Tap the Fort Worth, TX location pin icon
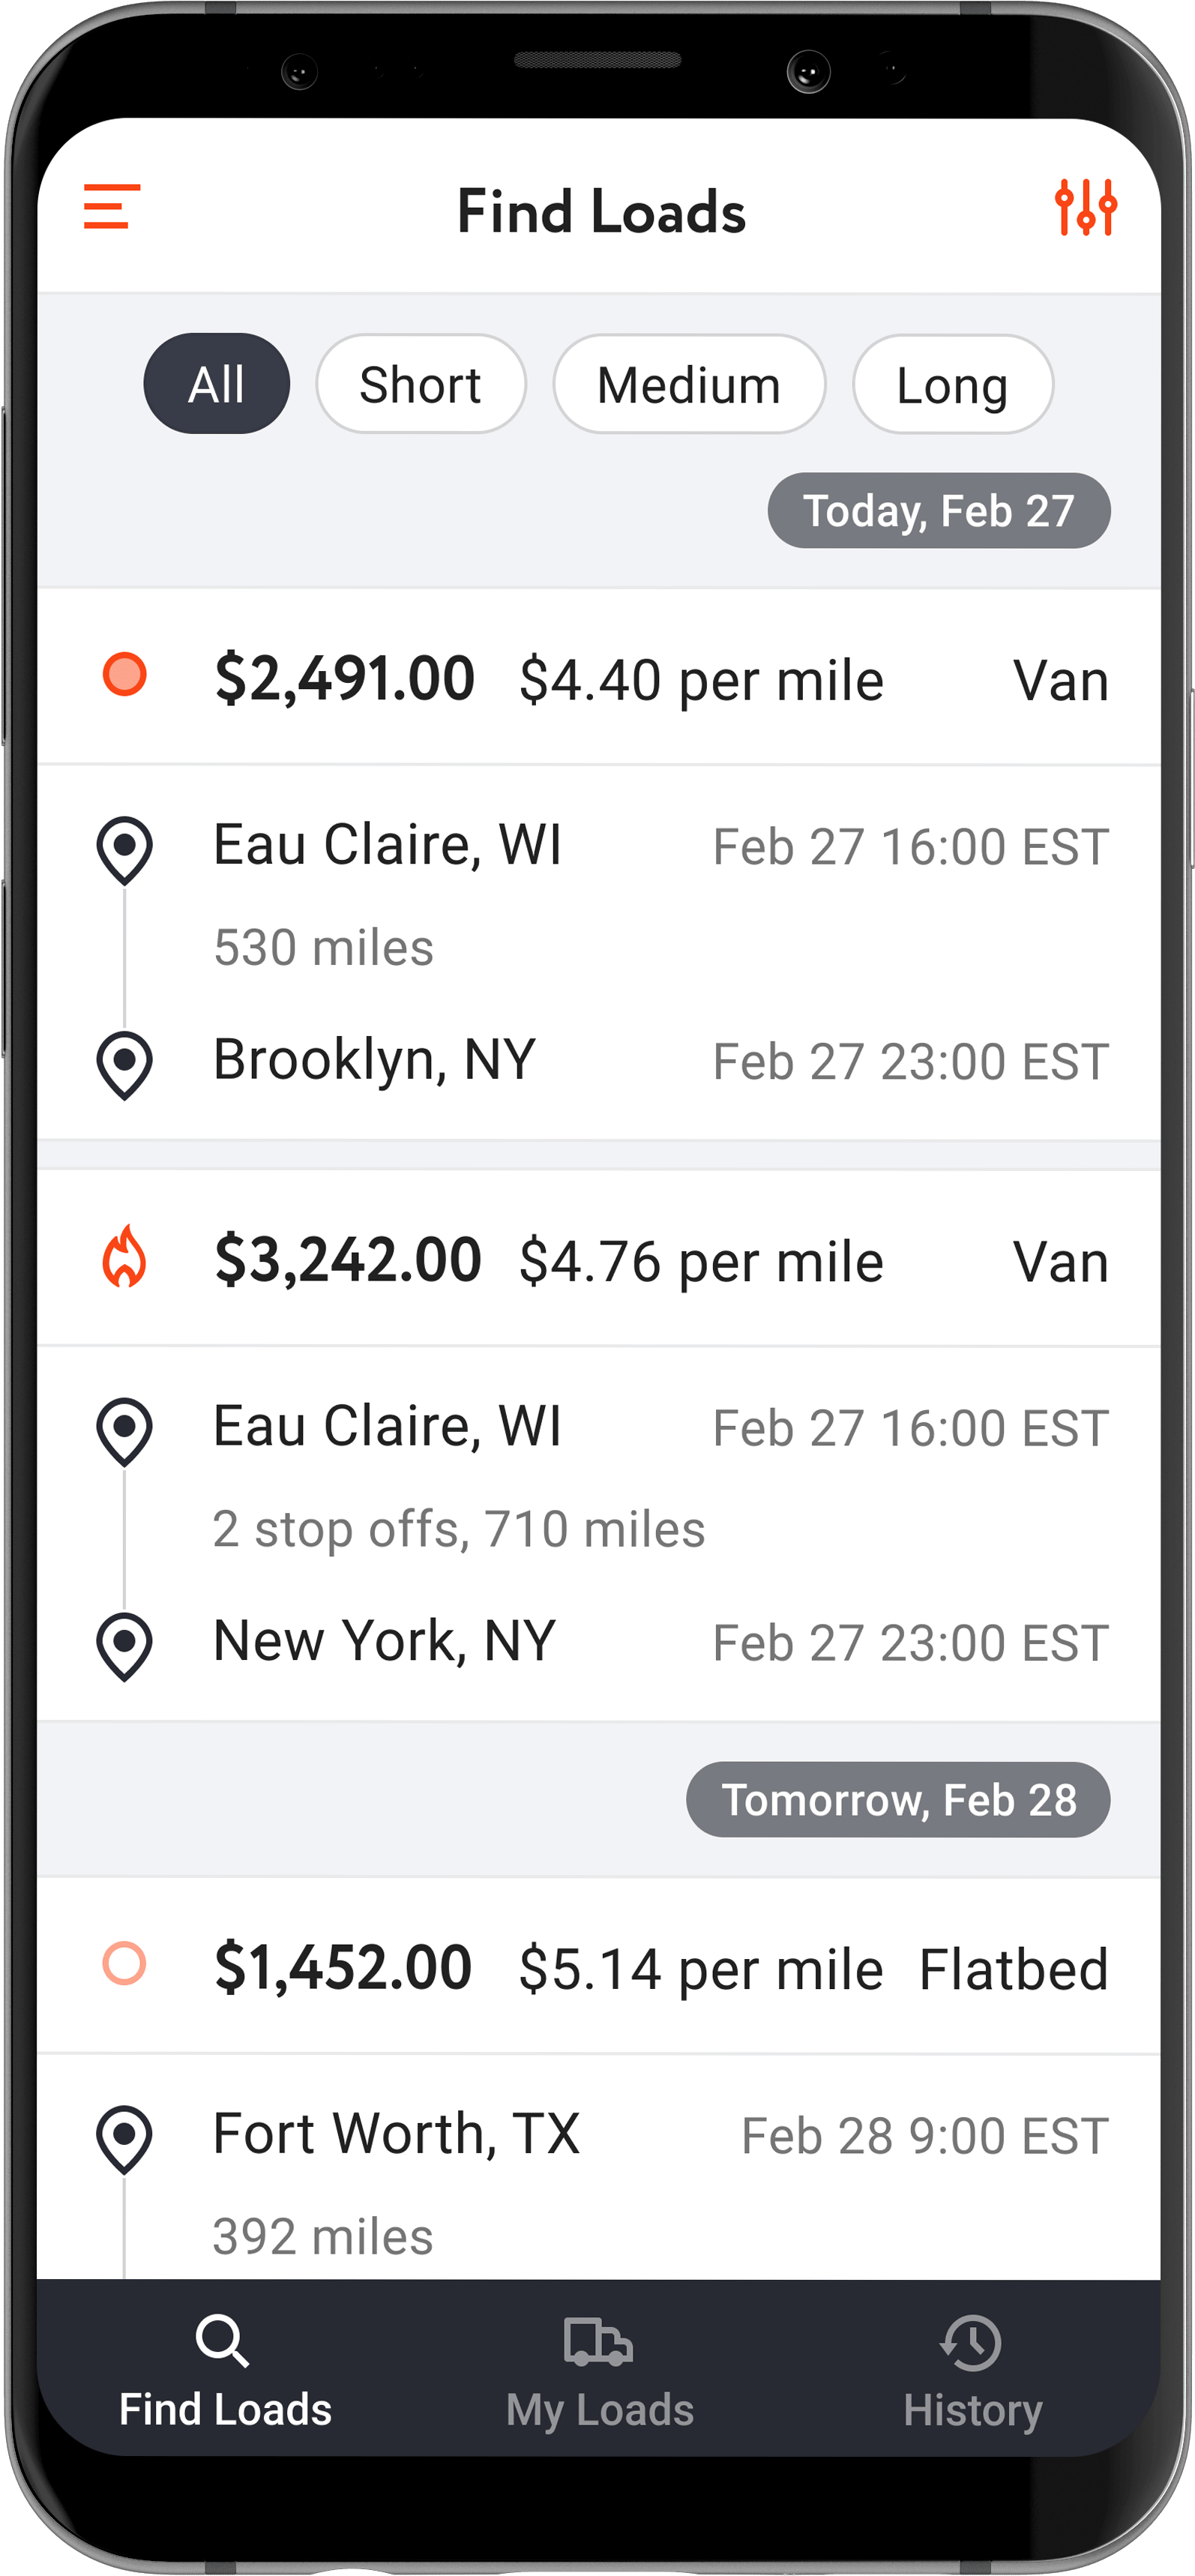The height and width of the screenshot is (2576, 1195). pos(125,2138)
